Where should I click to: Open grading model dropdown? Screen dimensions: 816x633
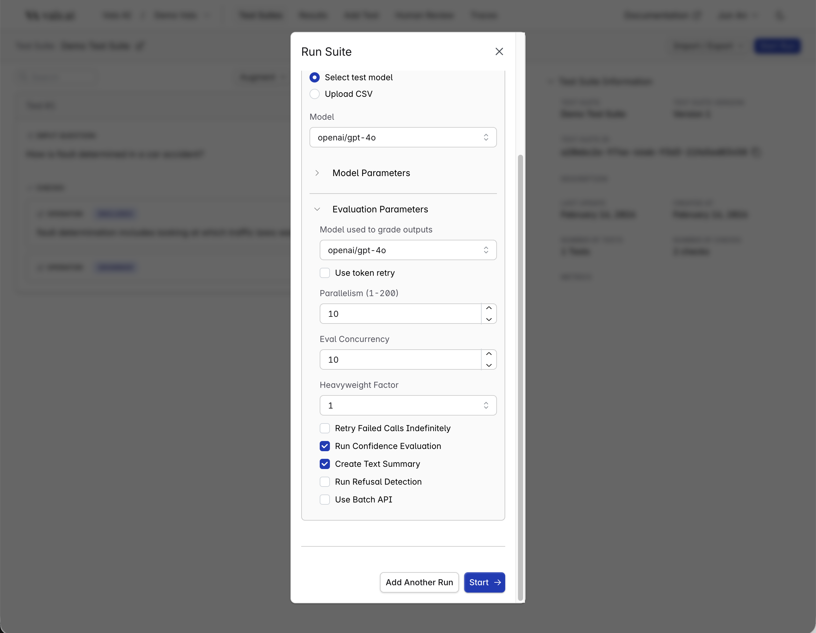coord(408,250)
